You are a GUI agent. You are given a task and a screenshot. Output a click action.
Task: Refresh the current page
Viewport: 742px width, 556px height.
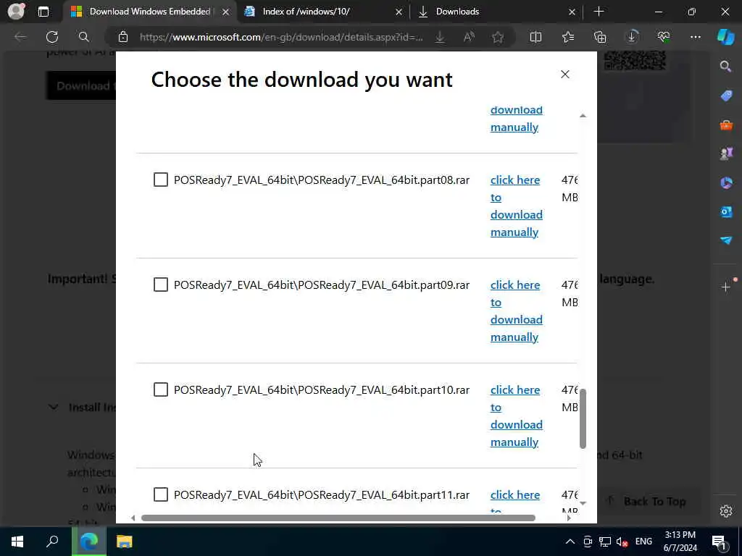tap(52, 37)
